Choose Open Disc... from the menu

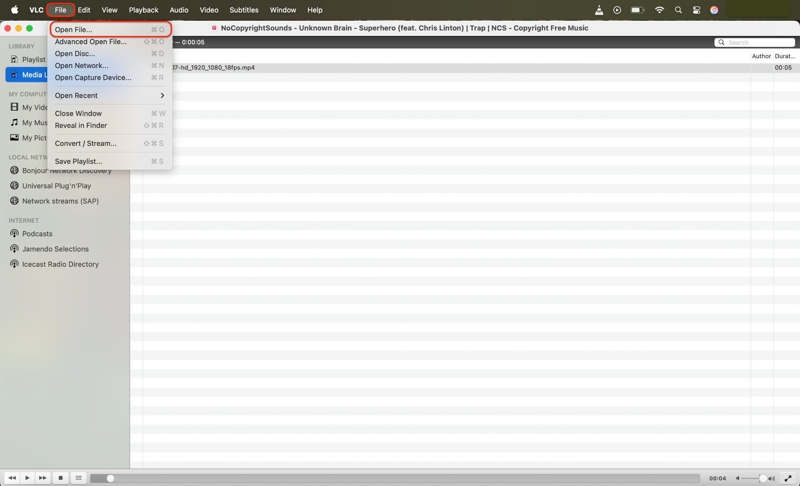[x=110, y=54]
